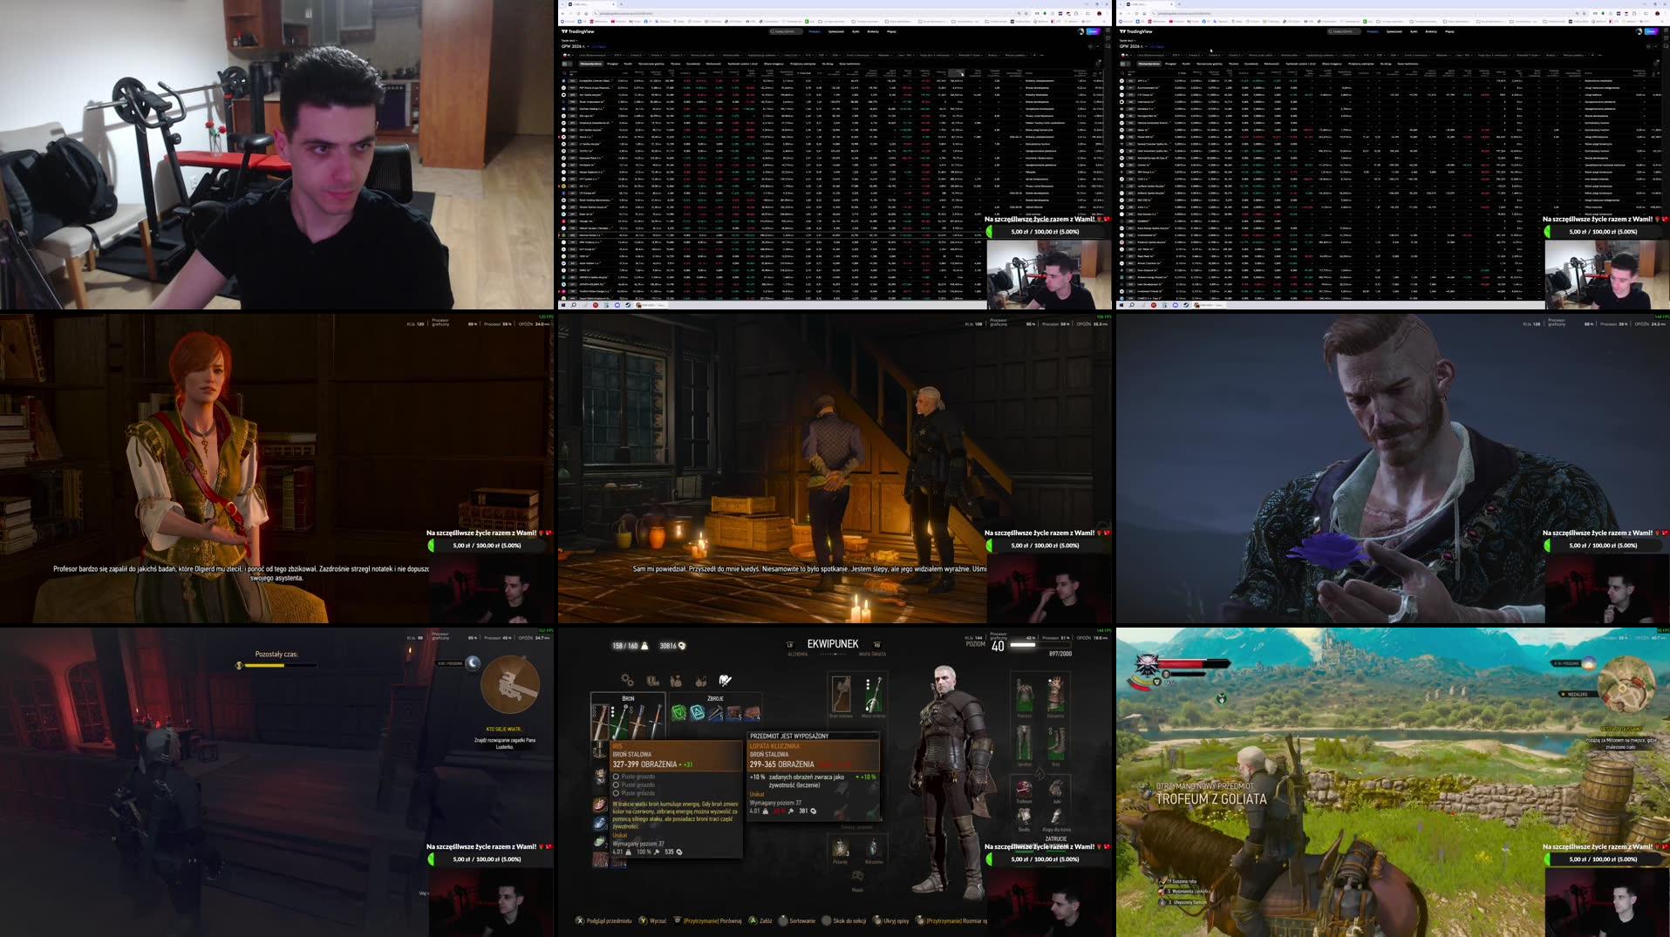Screen dimensions: 1670x937
Task: Click minimap in Toussaint horseback game panel
Action: 1626,684
